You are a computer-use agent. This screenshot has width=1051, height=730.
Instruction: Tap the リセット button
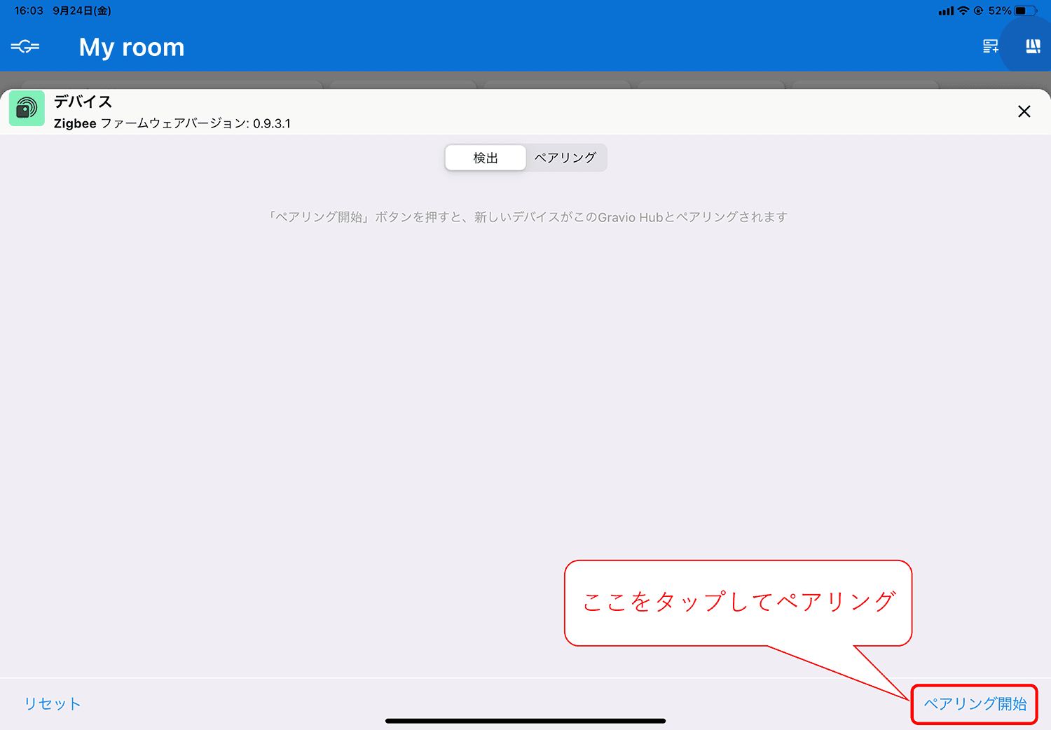click(x=53, y=703)
